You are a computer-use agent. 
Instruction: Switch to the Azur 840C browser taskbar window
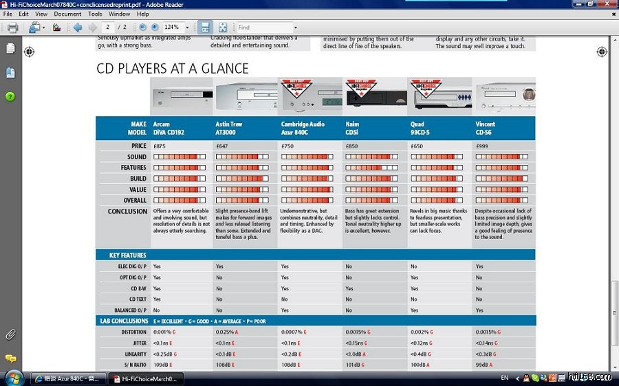[x=68, y=378]
